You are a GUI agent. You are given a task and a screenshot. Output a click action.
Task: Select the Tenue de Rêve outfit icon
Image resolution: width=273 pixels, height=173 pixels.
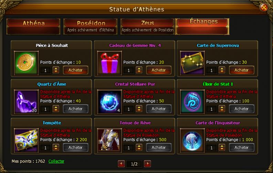(109, 140)
